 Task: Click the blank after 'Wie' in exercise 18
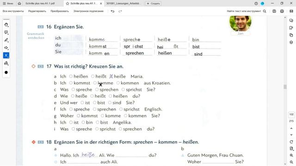click(131, 155)
